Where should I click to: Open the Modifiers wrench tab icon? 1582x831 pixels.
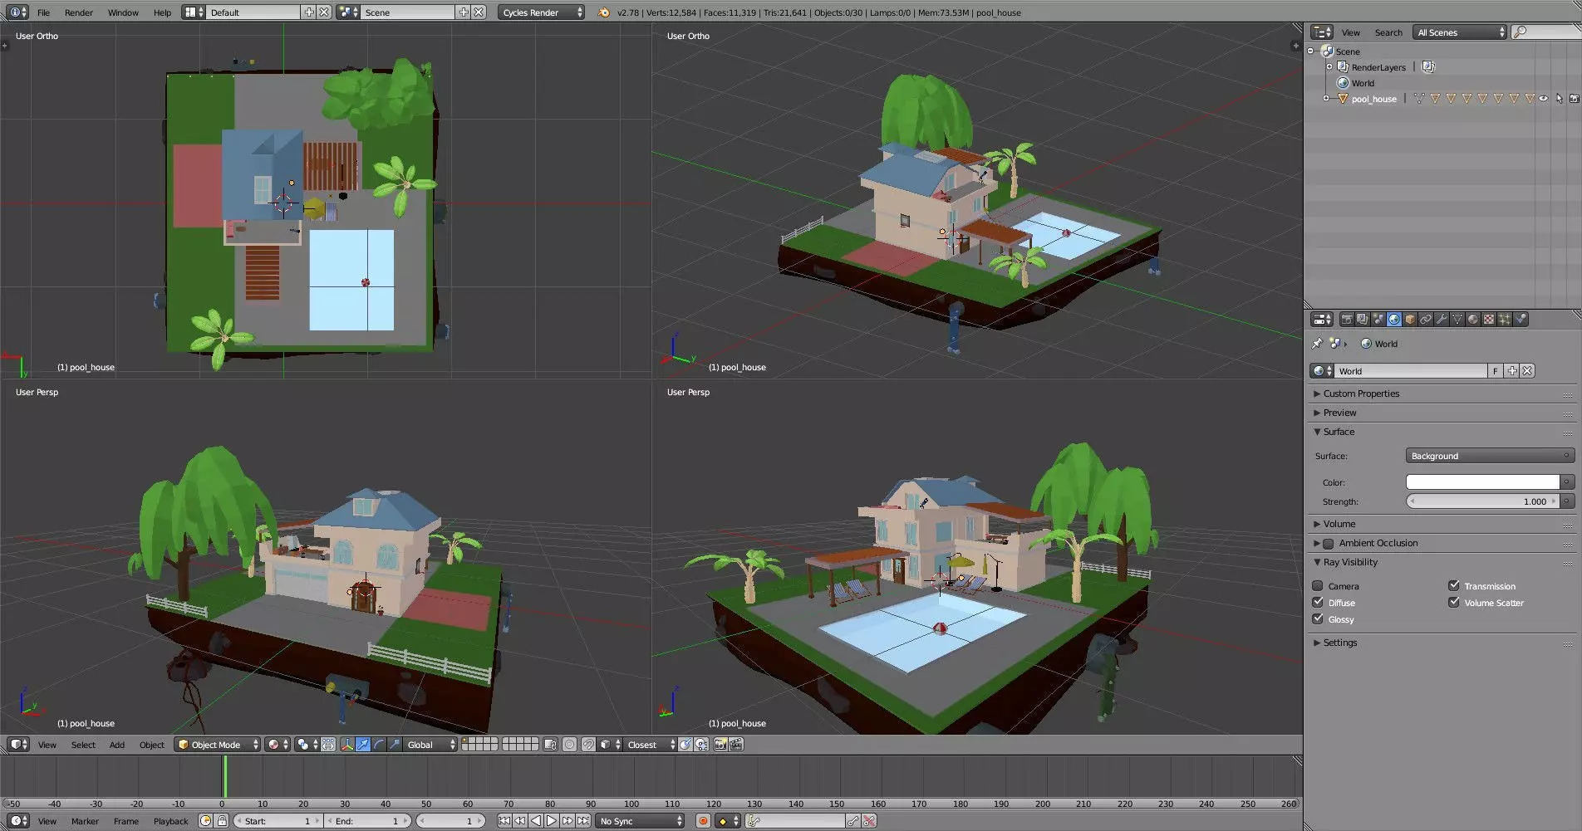click(1442, 320)
